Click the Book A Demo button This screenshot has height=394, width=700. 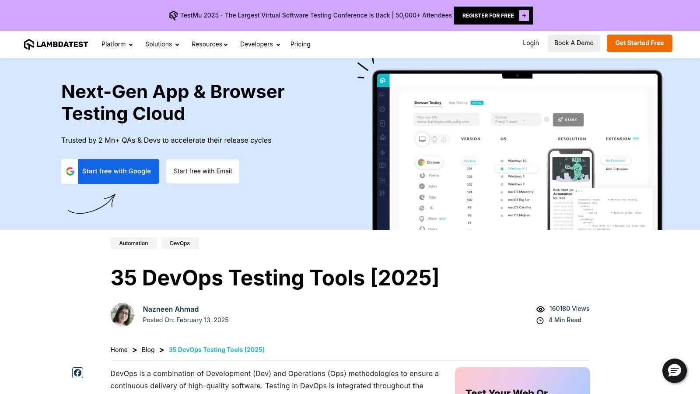(x=574, y=43)
